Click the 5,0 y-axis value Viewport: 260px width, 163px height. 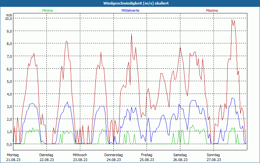[9, 81]
